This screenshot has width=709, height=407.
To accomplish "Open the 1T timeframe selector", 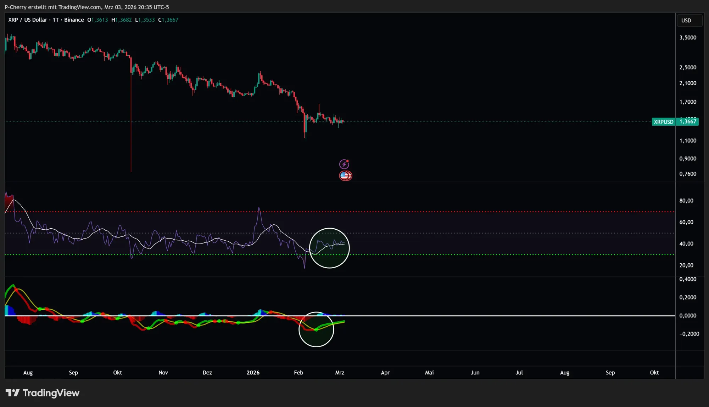I will tap(55, 20).
